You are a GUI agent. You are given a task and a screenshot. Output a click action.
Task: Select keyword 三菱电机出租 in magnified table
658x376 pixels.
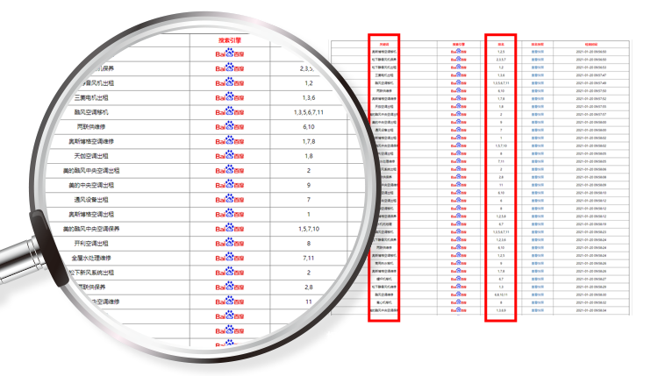pyautogui.click(x=91, y=97)
